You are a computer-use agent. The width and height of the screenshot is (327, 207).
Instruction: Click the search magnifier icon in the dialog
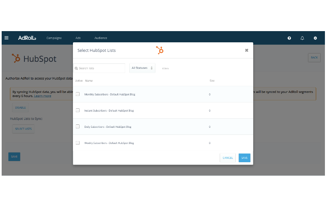coord(76,68)
